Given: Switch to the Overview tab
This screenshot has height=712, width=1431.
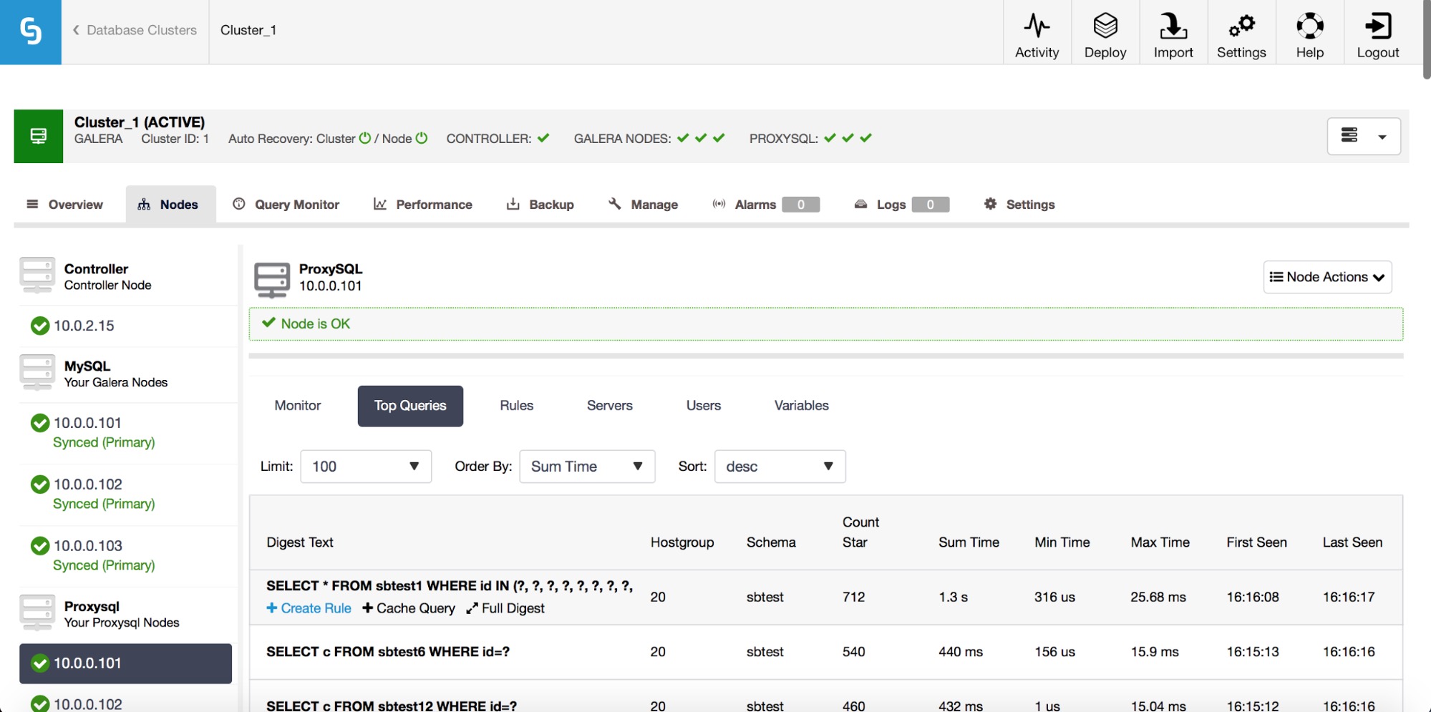Looking at the screenshot, I should point(64,205).
